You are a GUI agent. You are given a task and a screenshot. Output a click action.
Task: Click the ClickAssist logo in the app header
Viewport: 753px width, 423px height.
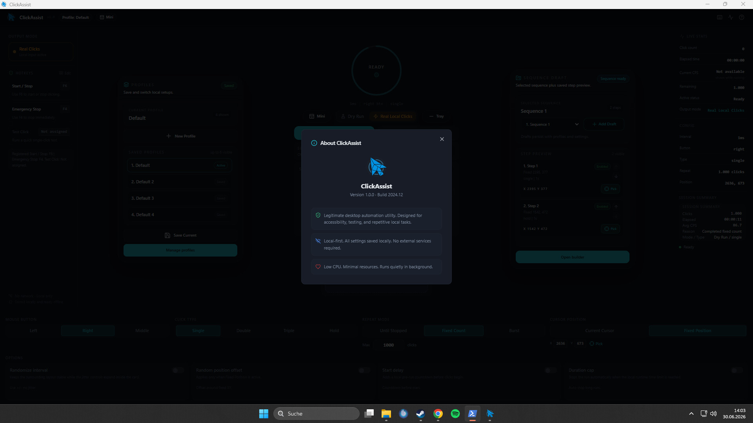click(x=11, y=17)
